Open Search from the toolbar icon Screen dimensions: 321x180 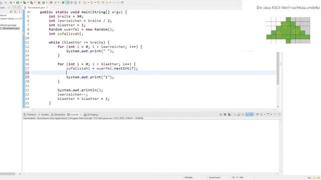(x=56, y=2)
